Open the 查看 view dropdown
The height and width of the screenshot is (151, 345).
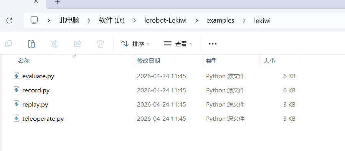[x=178, y=44]
